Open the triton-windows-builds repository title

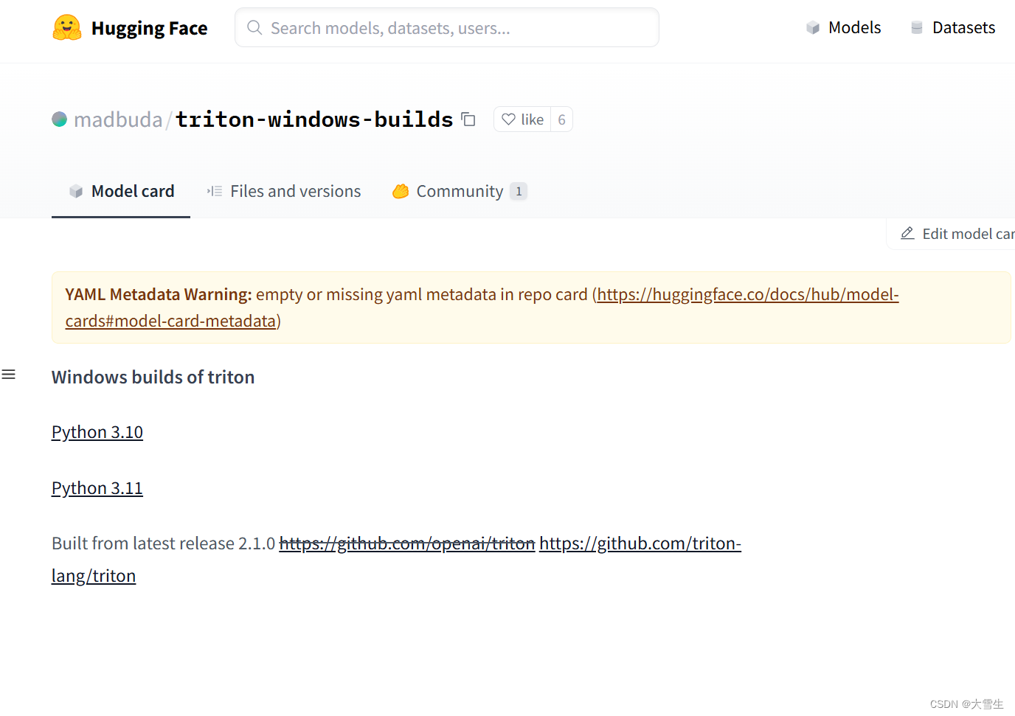pyautogui.click(x=314, y=119)
